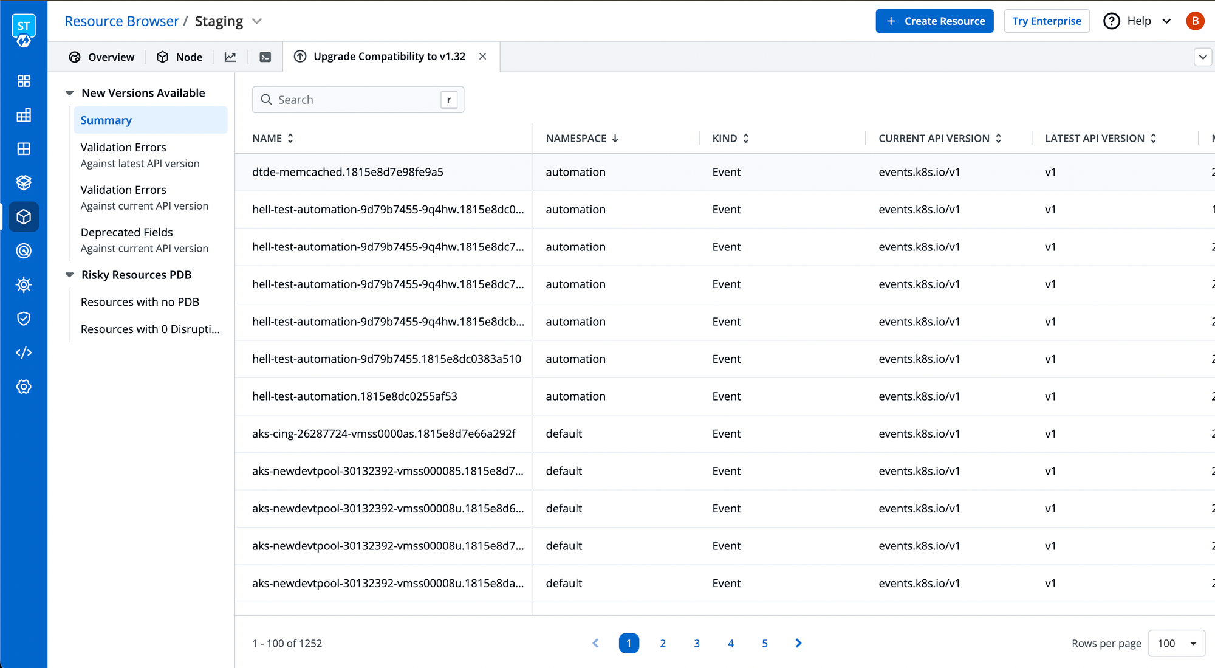The image size is (1215, 668).
Task: Open the grid chart icon in sidebar
Action: (x=24, y=115)
